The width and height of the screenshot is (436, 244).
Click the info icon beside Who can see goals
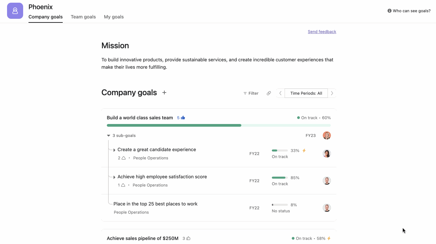(x=389, y=11)
